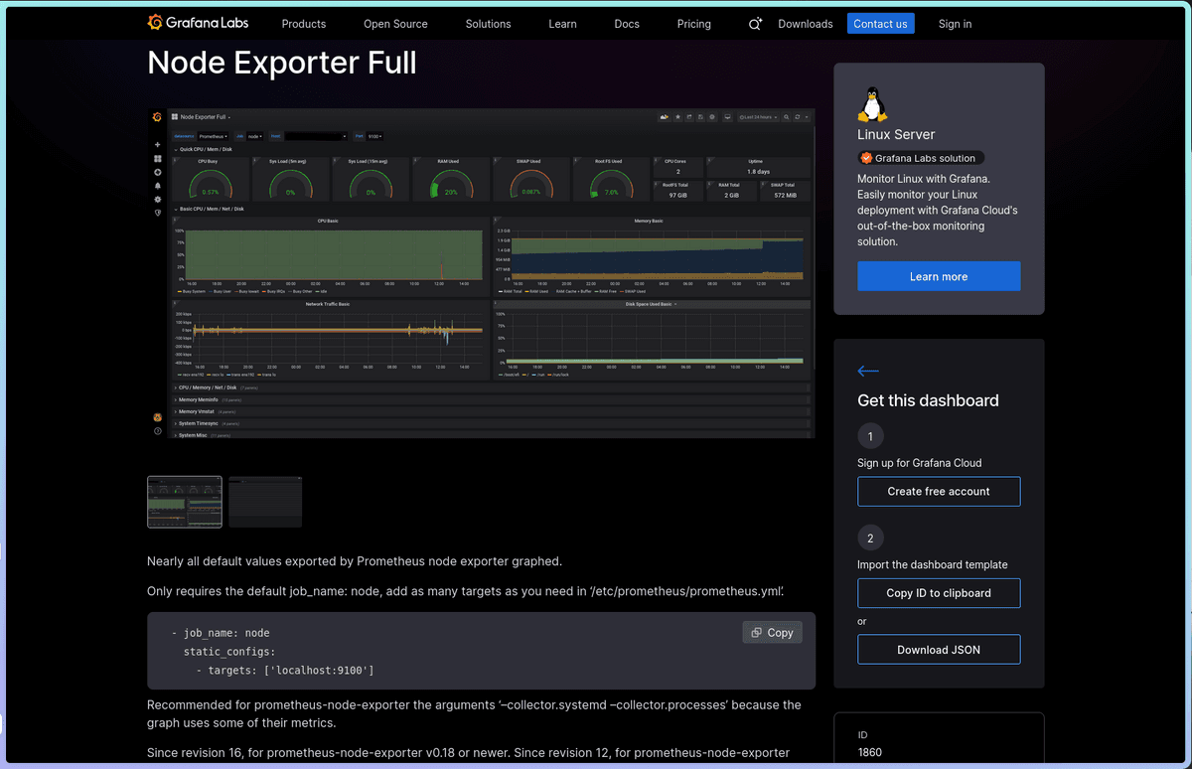Click the Linux penguin icon
The image size is (1192, 769).
click(x=871, y=103)
